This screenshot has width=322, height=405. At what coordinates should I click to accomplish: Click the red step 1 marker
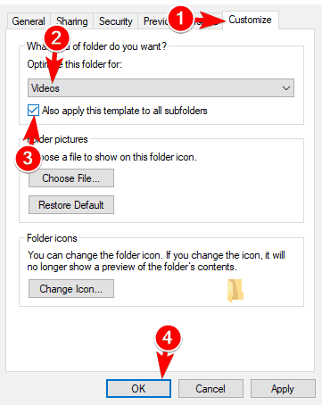(x=180, y=18)
